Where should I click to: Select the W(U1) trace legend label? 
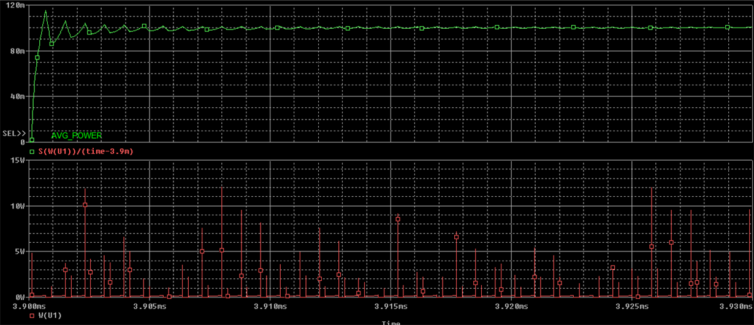coord(50,315)
